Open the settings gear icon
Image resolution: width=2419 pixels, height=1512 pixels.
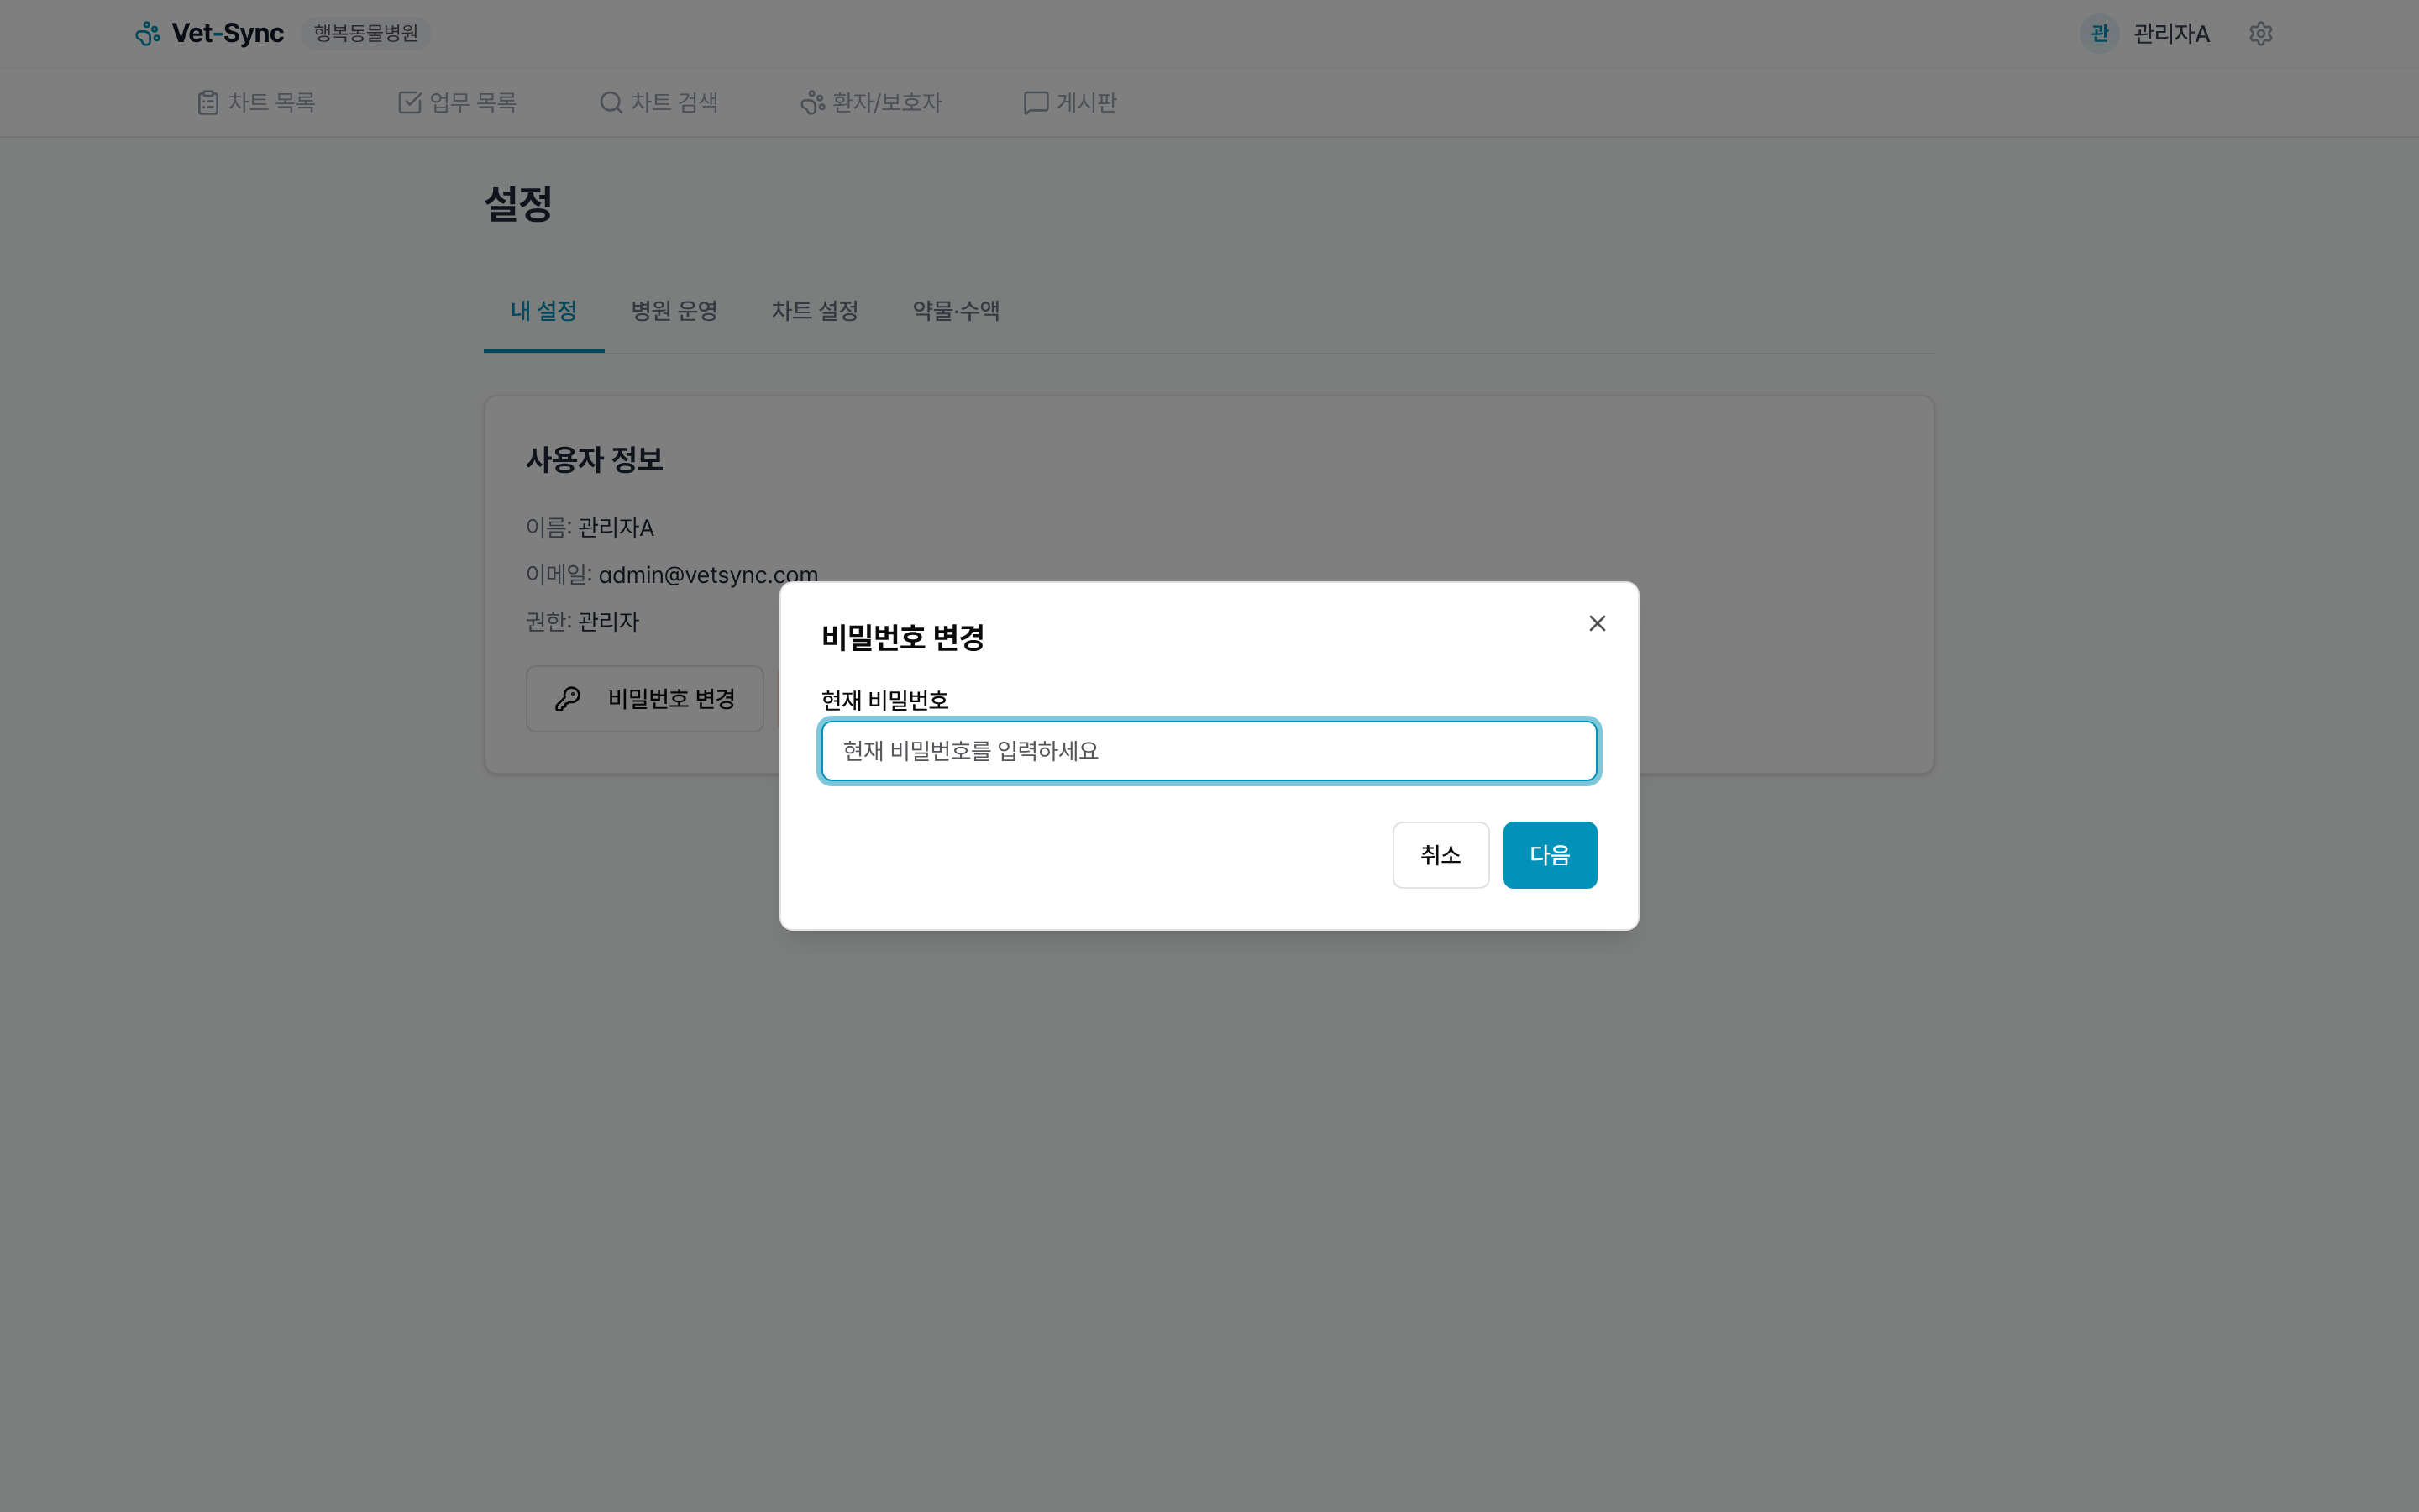point(2262,33)
